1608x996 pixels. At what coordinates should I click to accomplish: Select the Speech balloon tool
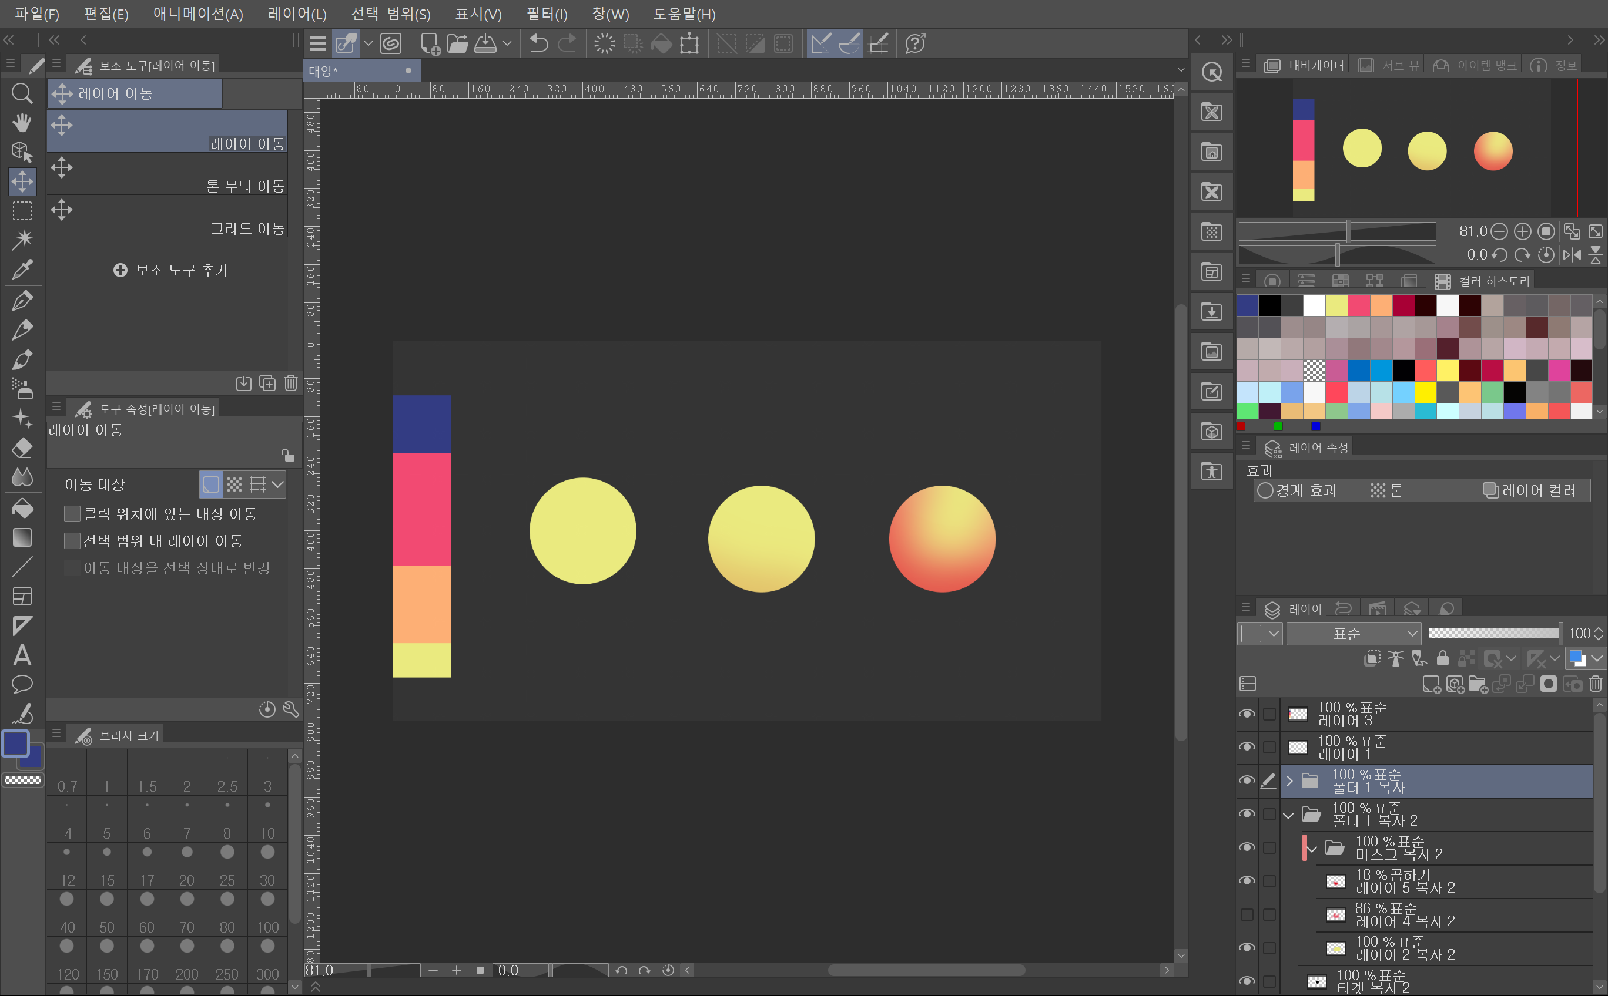click(22, 684)
